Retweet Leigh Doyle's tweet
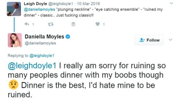The width and height of the screenshot is (183, 102). [51, 24]
